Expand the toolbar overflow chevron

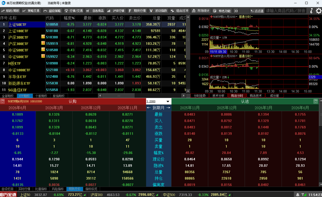(x=236, y=11)
